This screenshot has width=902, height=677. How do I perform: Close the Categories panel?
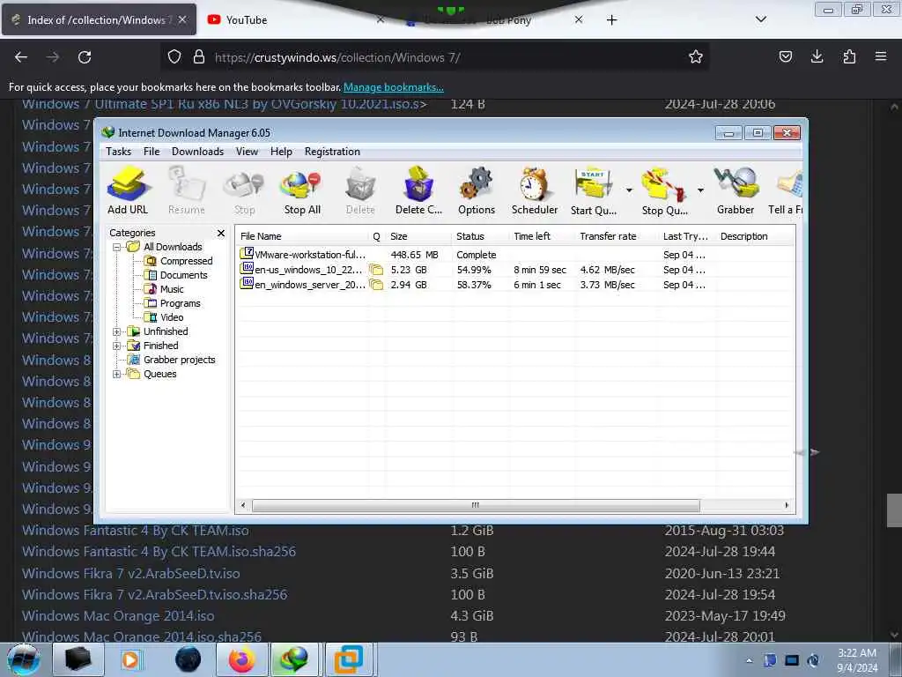click(221, 233)
